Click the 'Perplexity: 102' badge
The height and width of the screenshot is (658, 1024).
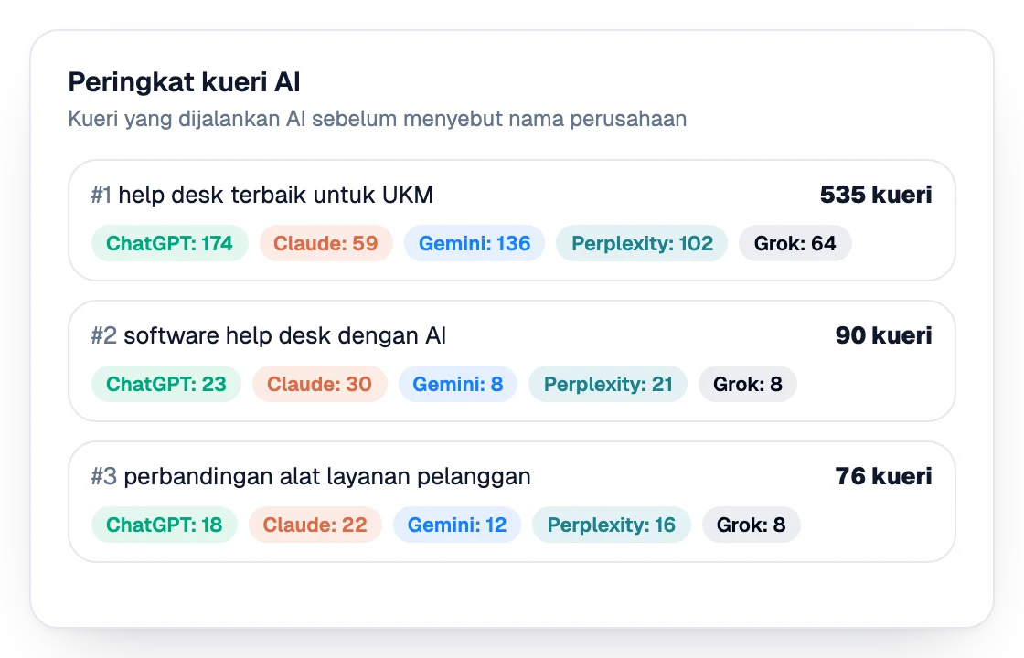(x=642, y=243)
